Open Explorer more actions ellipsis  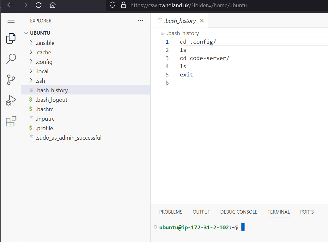click(x=141, y=21)
